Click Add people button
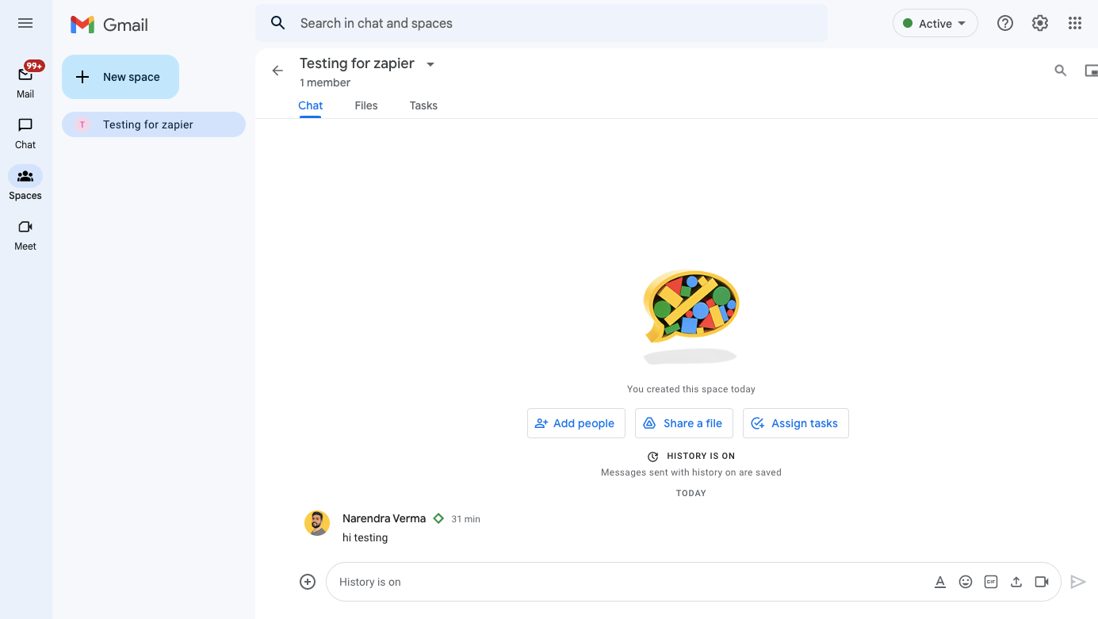 pyautogui.click(x=576, y=423)
